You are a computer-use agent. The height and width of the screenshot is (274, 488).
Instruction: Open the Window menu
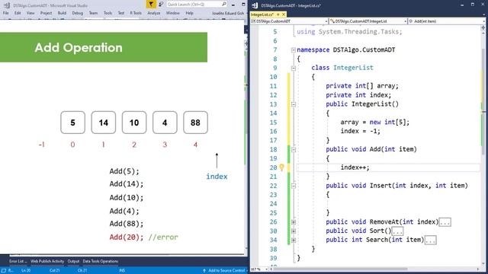click(173, 13)
